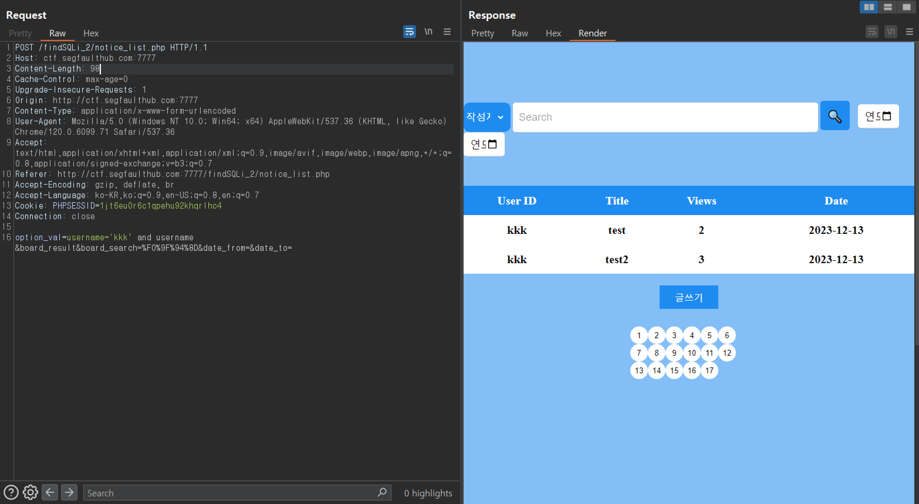
Task: Switch Request view to Hex tab
Action: pyautogui.click(x=91, y=33)
